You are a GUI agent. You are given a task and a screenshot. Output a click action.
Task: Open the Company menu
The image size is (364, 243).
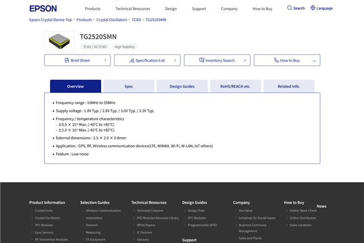229,9
